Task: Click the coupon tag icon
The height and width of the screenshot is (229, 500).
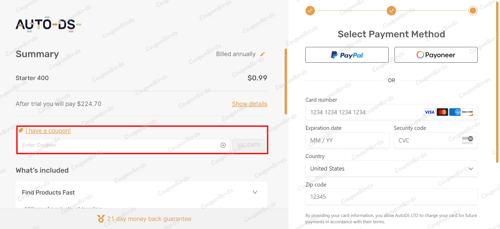Action: (x=21, y=130)
